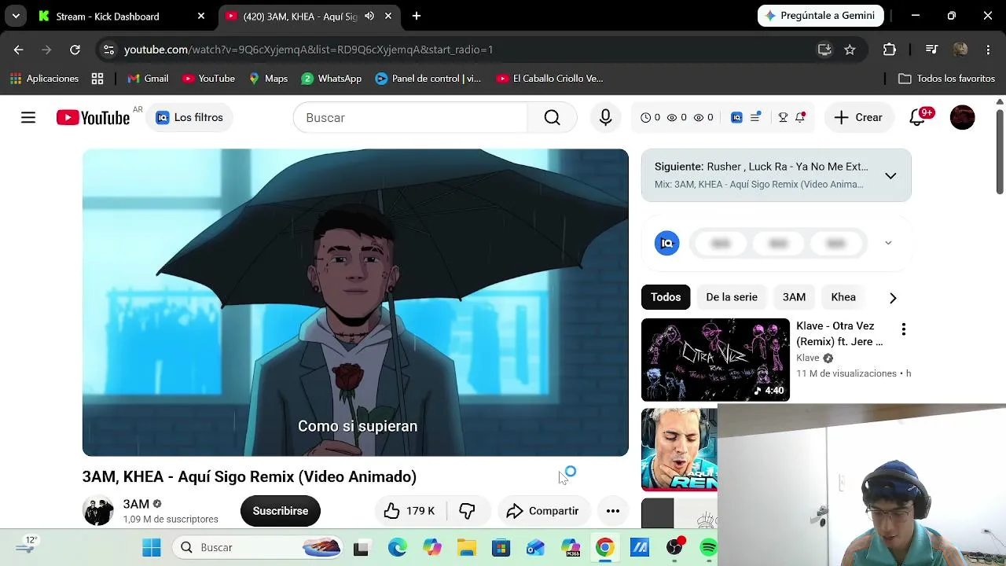The height and width of the screenshot is (566, 1006).
Task: Open the tab groups grid icon in bookmarks bar
Action: pyautogui.click(x=97, y=79)
